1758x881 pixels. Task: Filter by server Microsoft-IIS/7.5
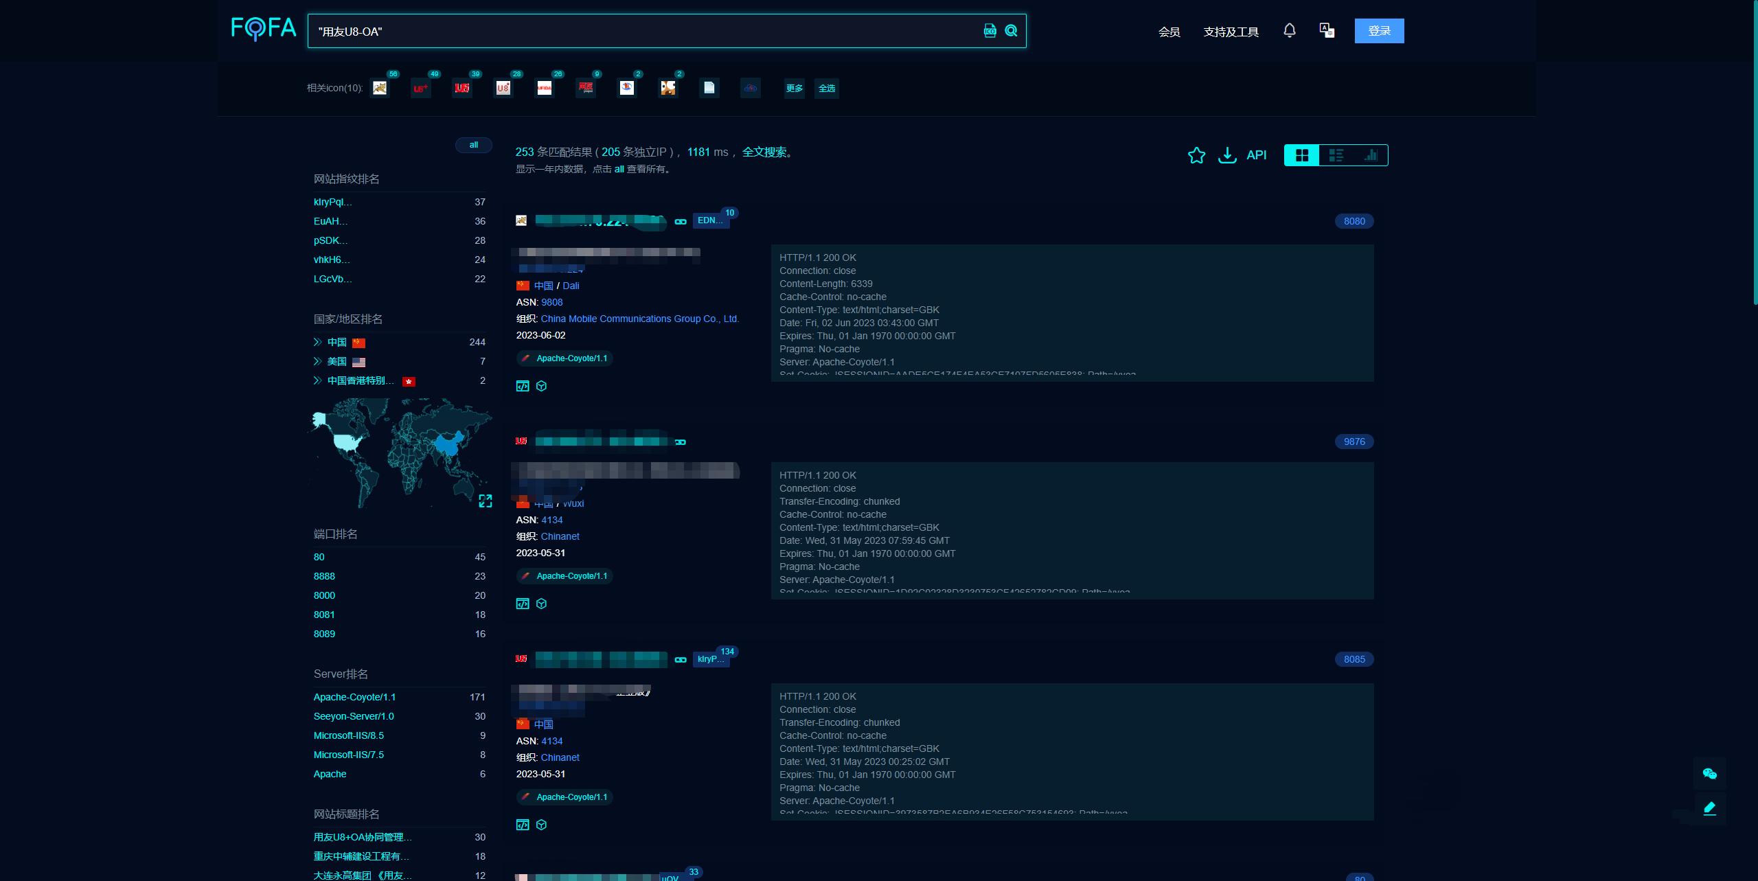(348, 755)
